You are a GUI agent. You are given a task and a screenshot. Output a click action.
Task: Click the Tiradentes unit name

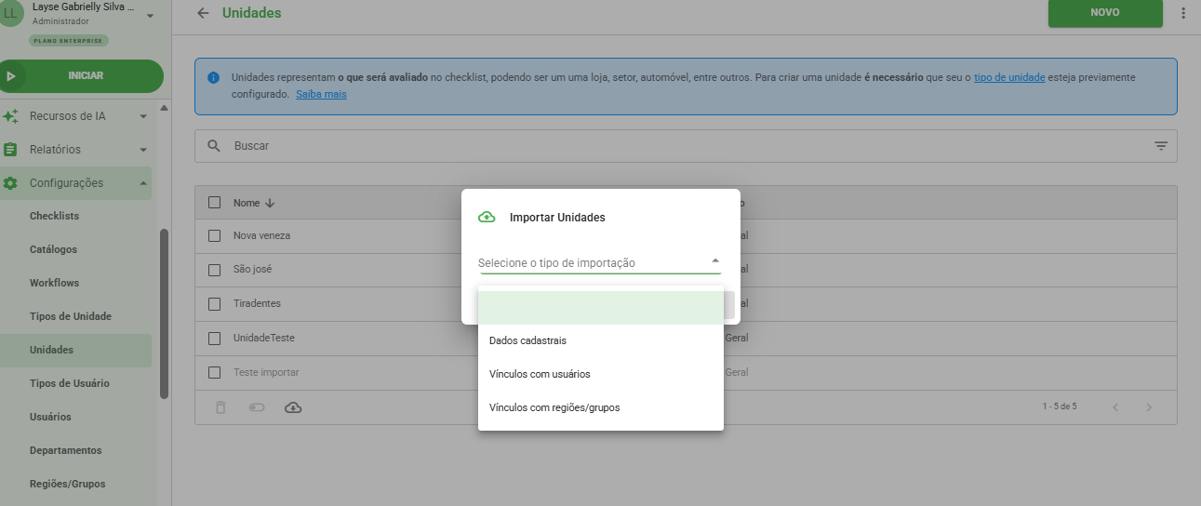(257, 304)
